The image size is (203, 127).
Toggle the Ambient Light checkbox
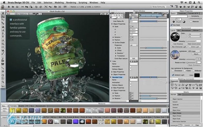pyautogui.click(x=173, y=75)
